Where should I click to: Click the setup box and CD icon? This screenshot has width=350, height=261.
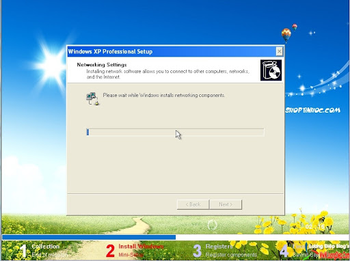click(271, 70)
